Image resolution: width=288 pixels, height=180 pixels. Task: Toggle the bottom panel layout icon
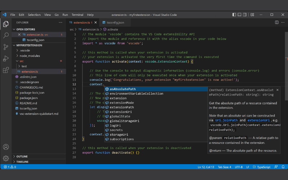click(239, 15)
